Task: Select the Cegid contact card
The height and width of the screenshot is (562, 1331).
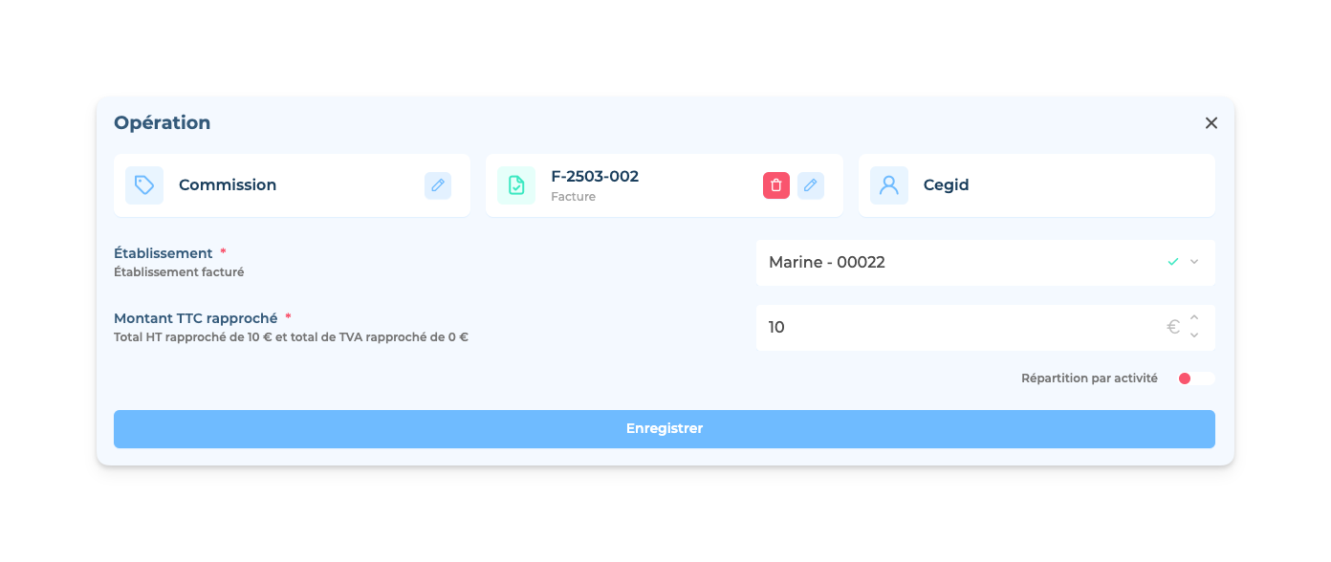Action: coord(1036,185)
